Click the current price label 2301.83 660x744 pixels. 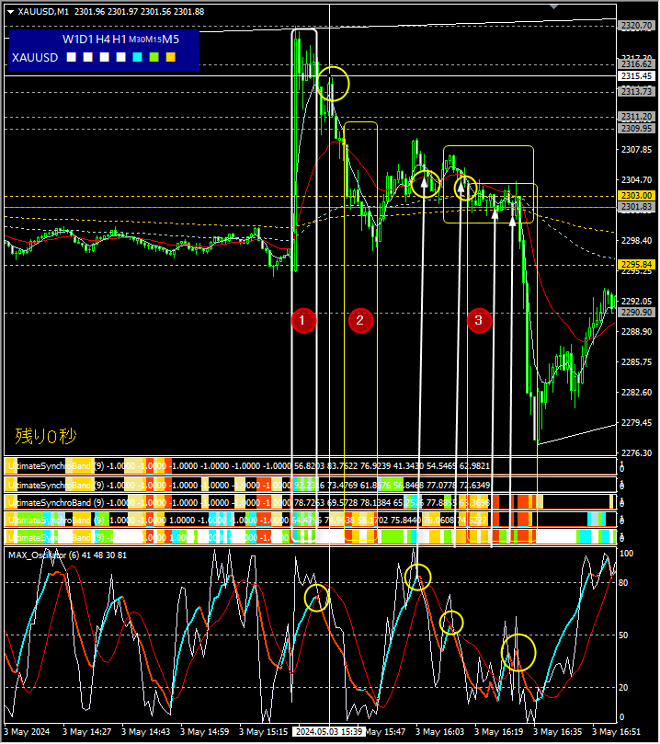pyautogui.click(x=636, y=206)
